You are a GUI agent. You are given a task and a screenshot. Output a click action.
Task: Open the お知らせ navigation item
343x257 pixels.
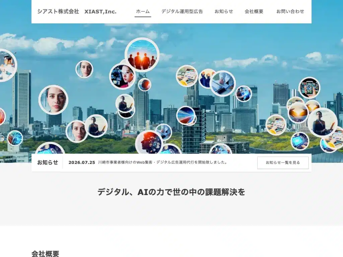(x=223, y=11)
